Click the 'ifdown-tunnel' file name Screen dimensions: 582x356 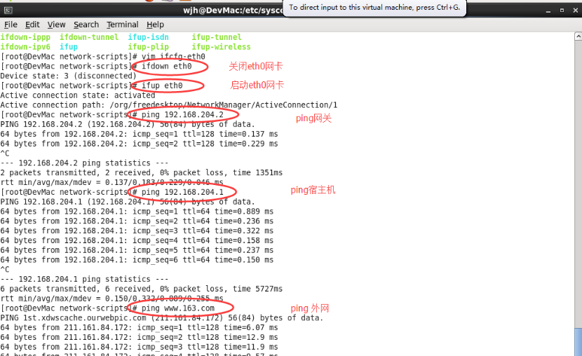point(89,37)
